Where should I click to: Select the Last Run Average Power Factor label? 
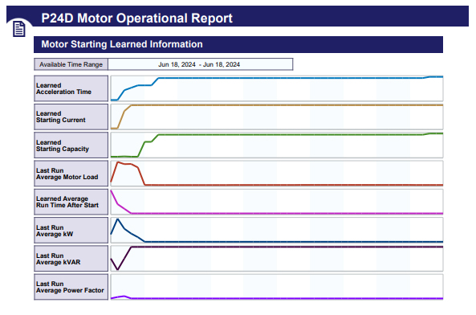(71, 287)
